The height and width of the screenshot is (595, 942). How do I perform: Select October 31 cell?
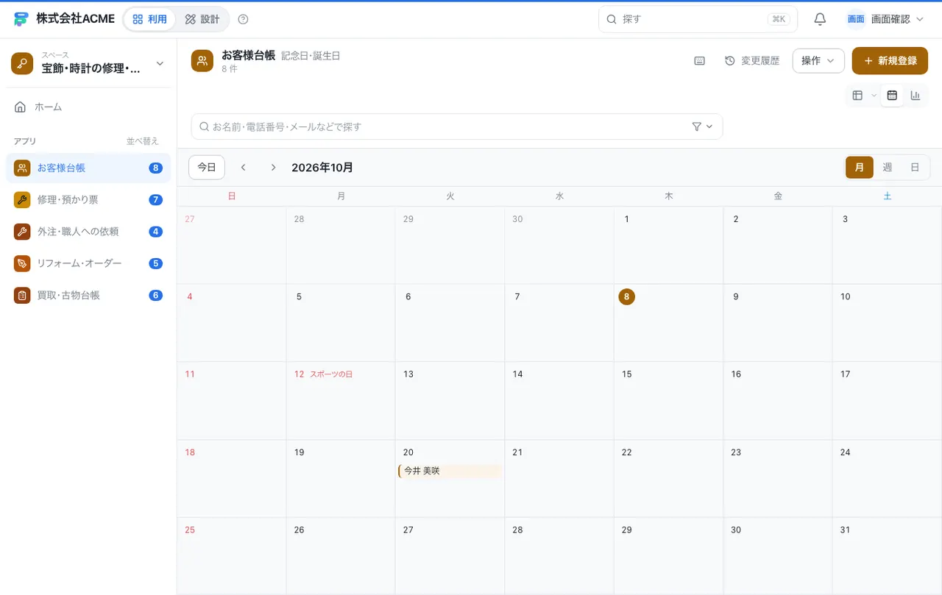click(887, 556)
